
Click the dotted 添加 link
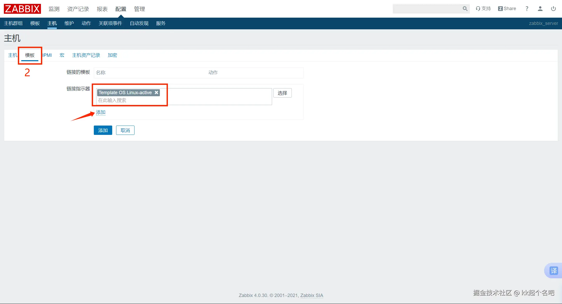tap(101, 112)
